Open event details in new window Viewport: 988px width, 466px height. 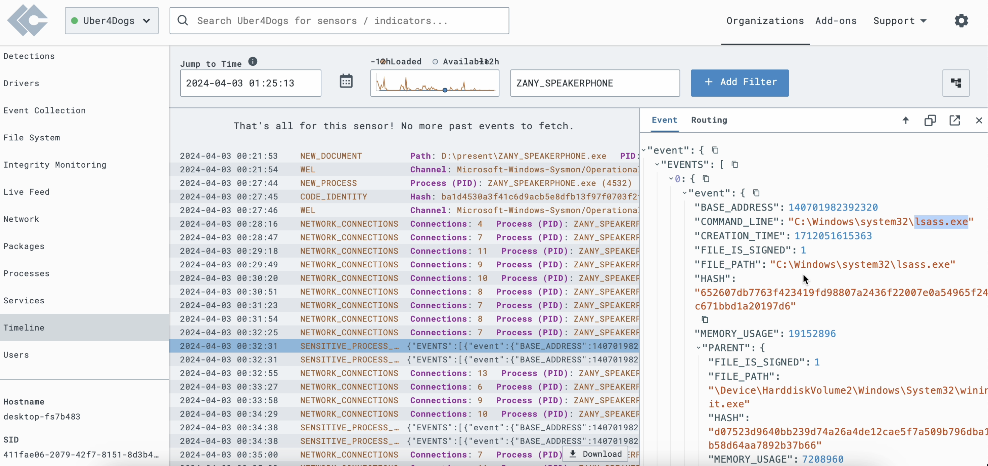[x=954, y=120]
